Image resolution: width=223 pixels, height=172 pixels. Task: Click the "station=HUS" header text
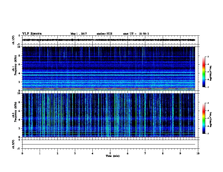click(104, 34)
